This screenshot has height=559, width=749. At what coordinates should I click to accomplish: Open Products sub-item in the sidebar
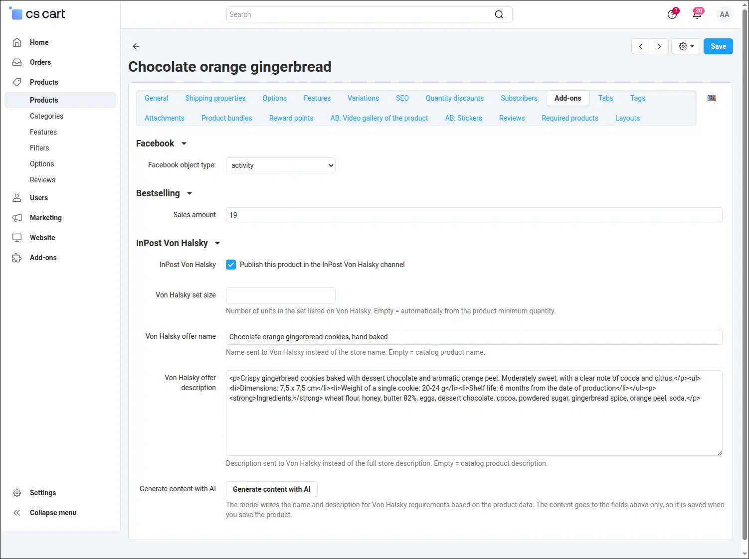60,100
